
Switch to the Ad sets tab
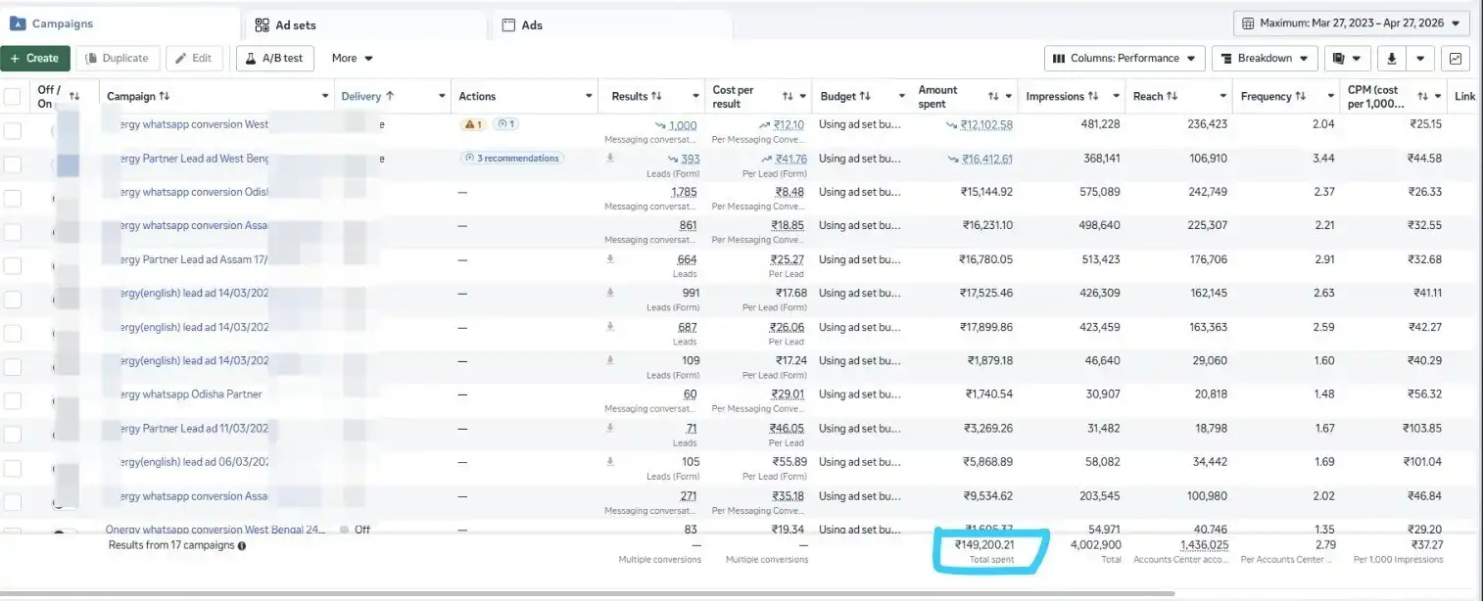[295, 25]
